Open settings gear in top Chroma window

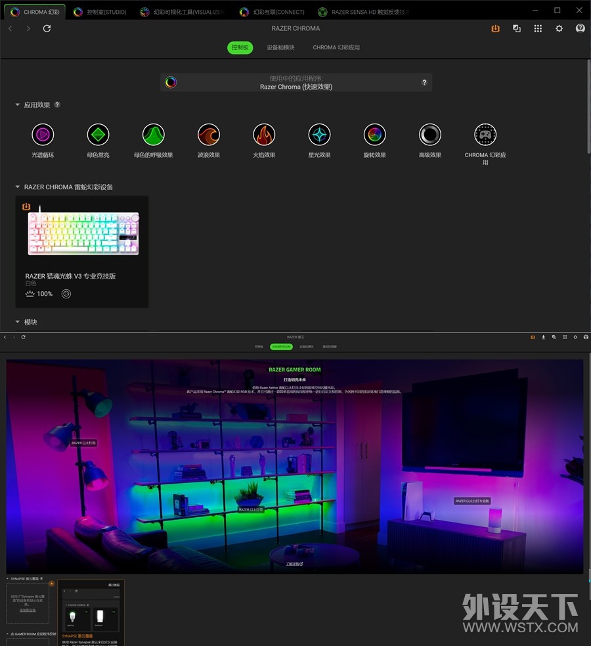pos(559,28)
